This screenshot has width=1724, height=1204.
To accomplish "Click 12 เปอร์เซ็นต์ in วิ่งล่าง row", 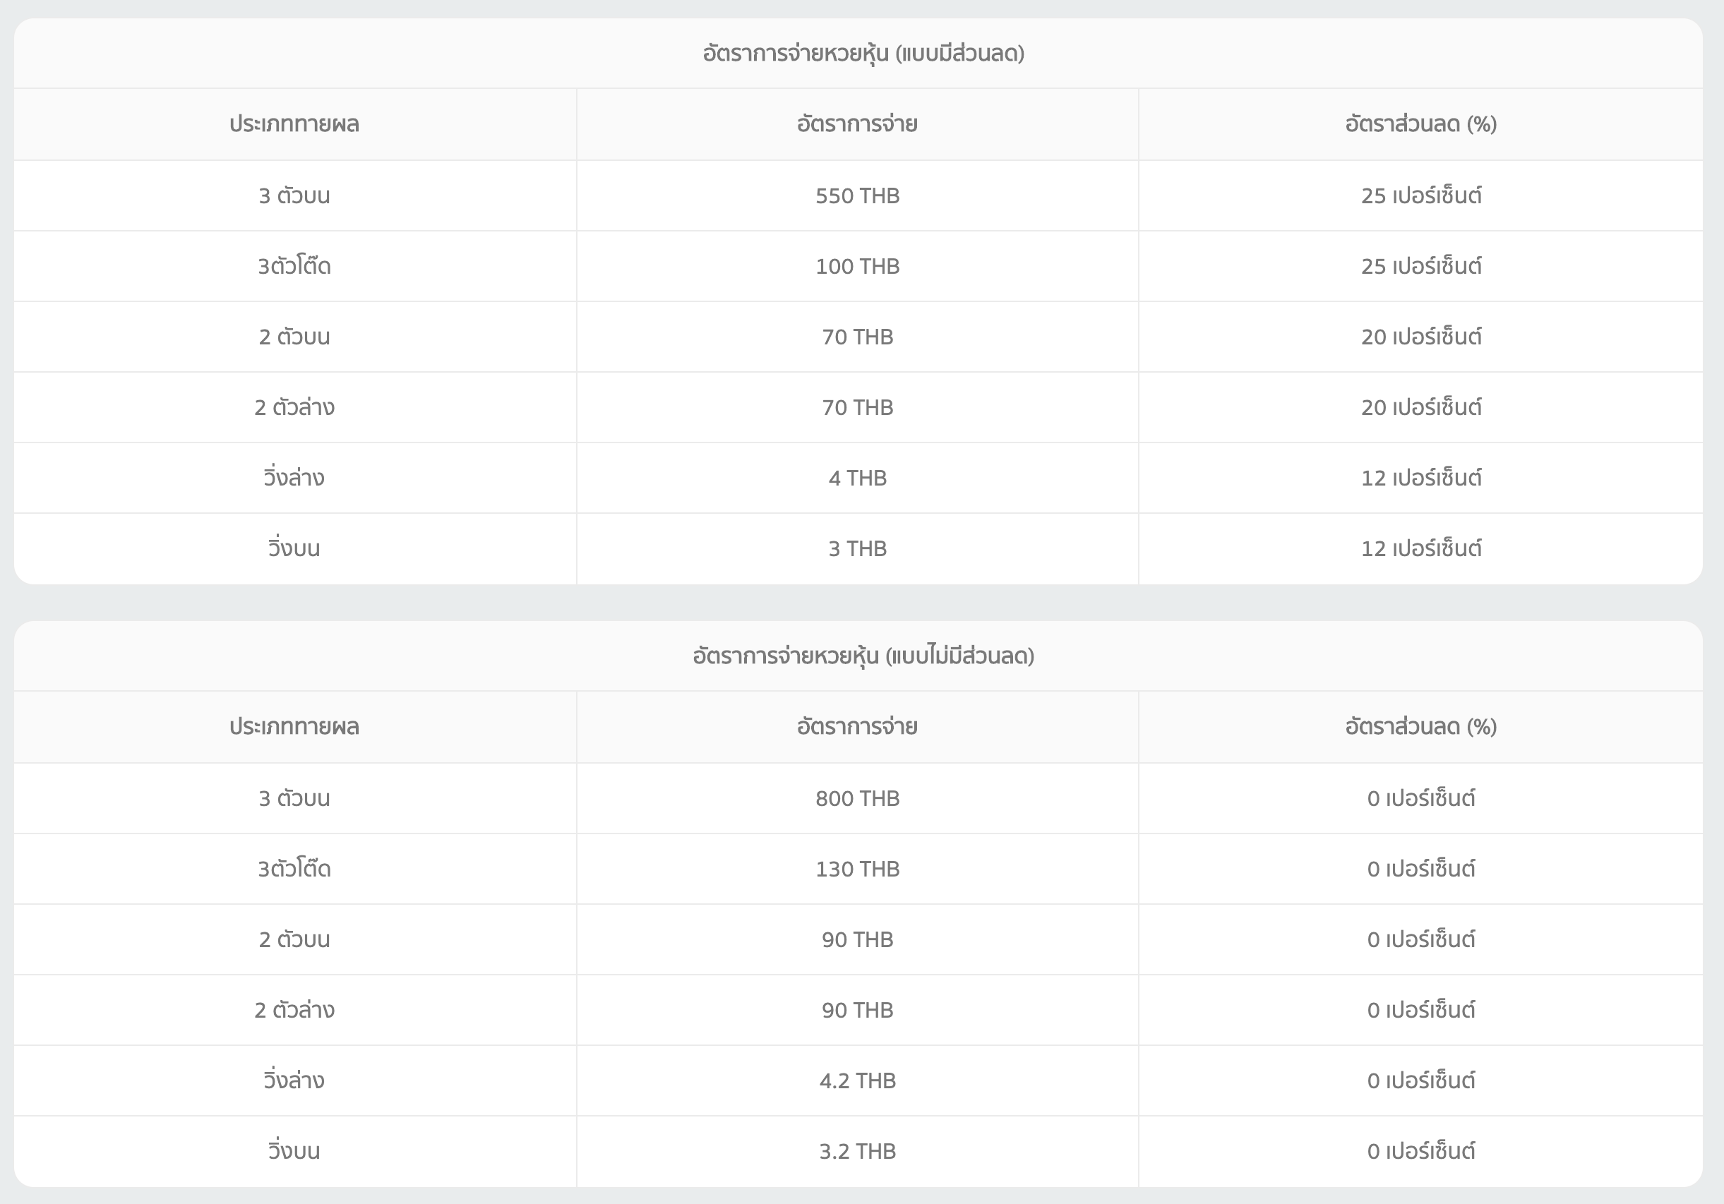I will [1420, 478].
